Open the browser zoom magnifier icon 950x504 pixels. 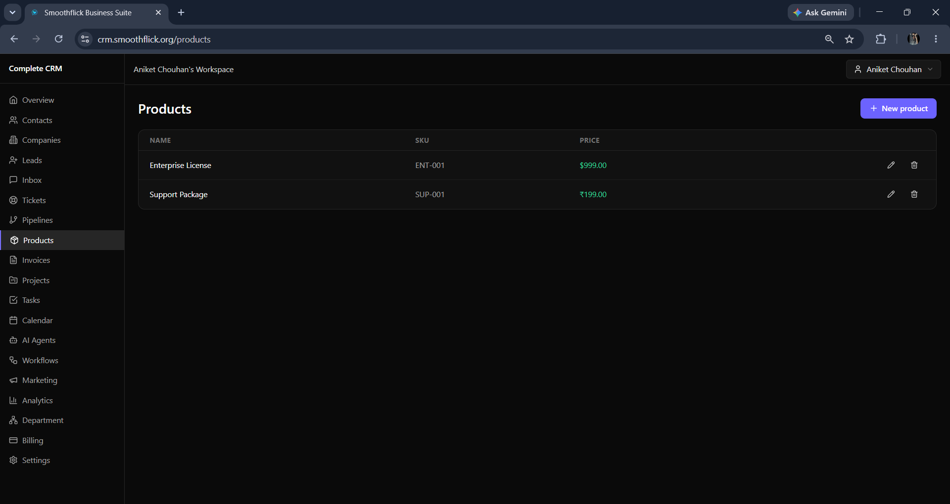tap(829, 39)
